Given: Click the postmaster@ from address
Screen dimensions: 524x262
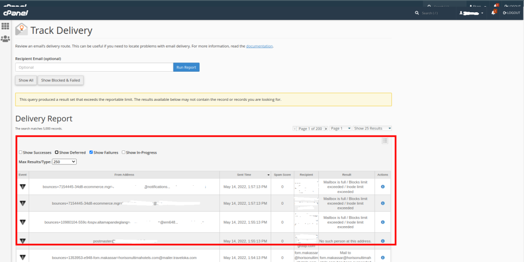Looking at the screenshot, I should 125,241.
